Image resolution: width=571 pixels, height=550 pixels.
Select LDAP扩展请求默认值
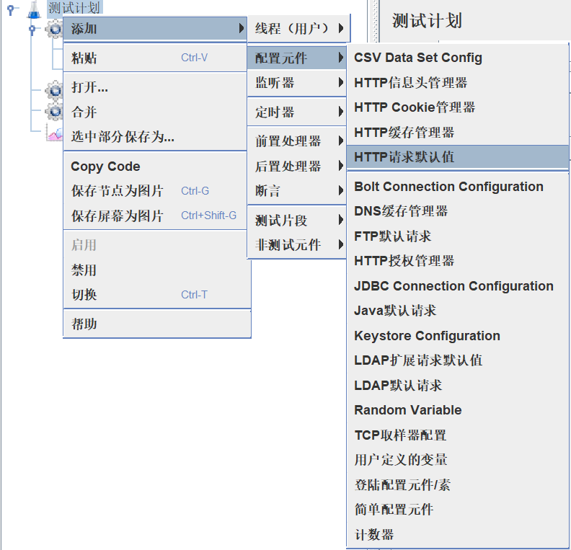458,360
